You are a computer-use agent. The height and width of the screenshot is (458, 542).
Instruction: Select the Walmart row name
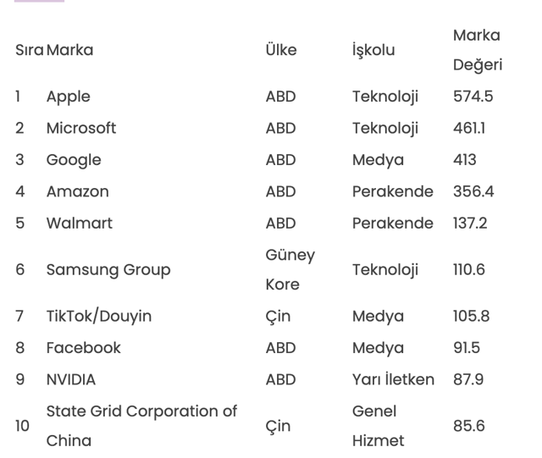80,223
